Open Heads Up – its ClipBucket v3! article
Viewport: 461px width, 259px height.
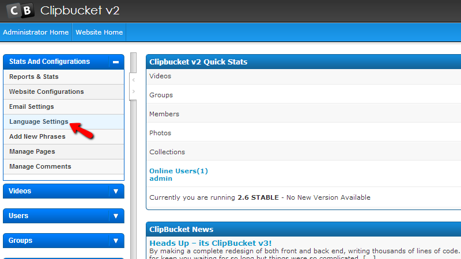[x=210, y=243]
